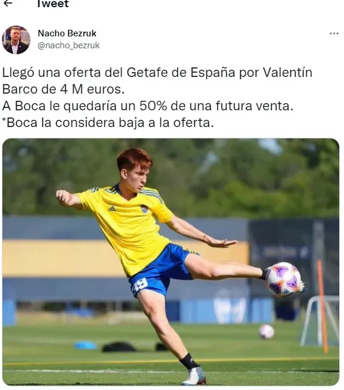Open Nacho Bezruk's profile avatar
This screenshot has width=344, height=390.
coord(16,40)
